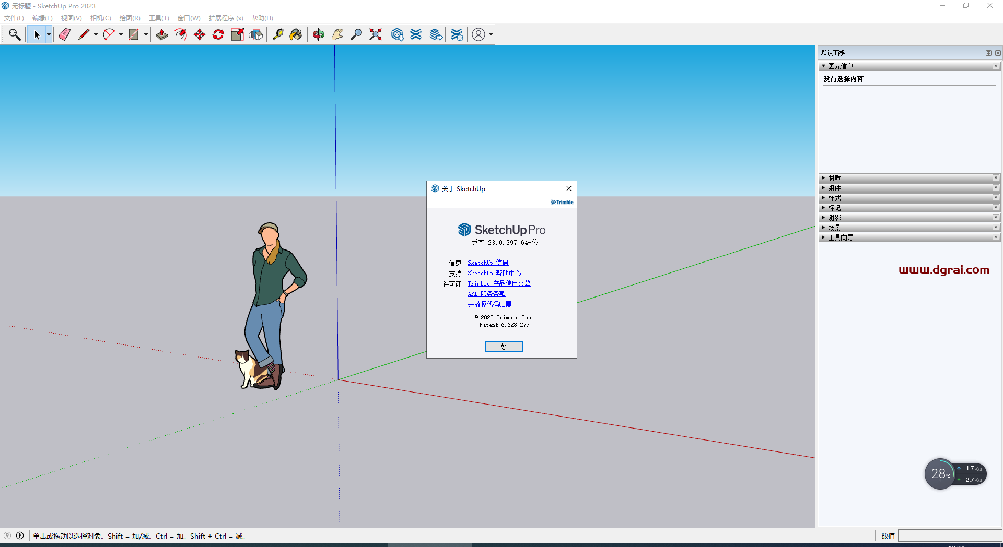Open the 扩展程序 menu
This screenshot has width=1003, height=547.
(x=225, y=18)
